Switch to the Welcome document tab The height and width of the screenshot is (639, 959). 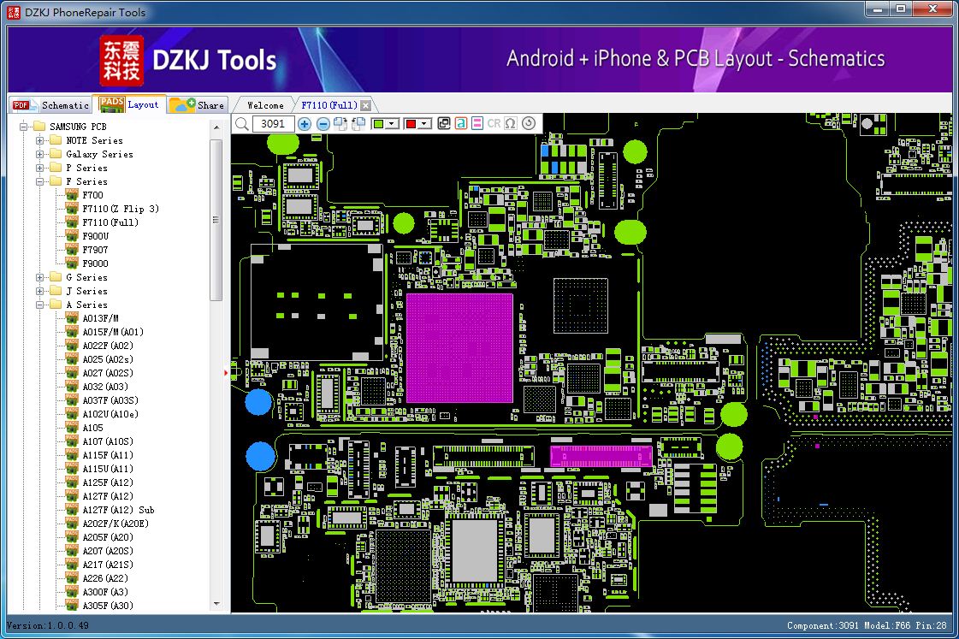(x=265, y=105)
